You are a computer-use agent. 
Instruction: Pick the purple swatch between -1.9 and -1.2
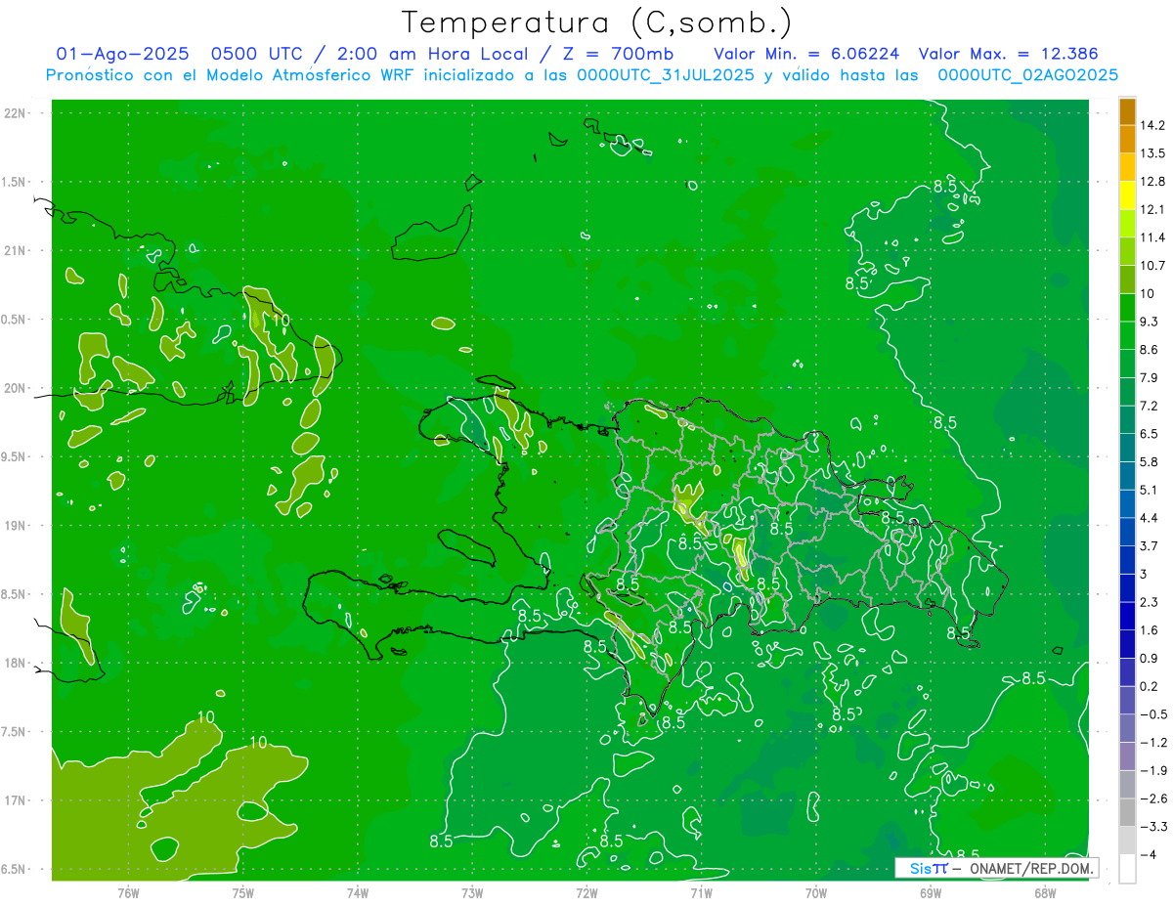point(1127,756)
